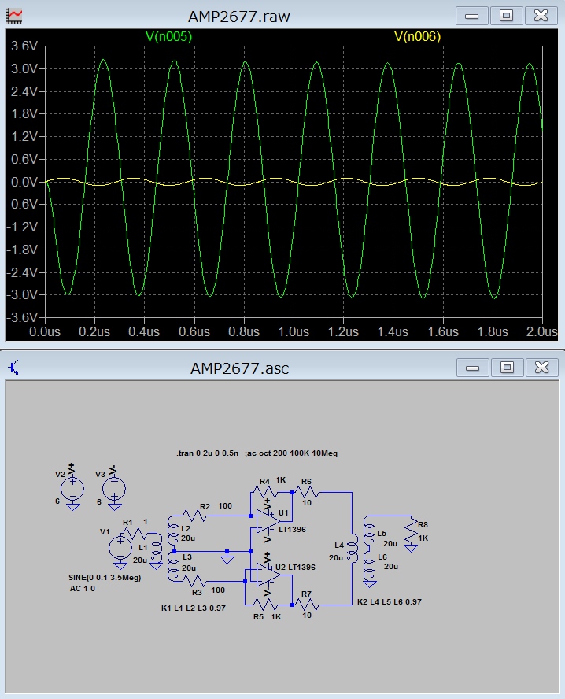Select the U2 op-amp triangle symbol

268,575
